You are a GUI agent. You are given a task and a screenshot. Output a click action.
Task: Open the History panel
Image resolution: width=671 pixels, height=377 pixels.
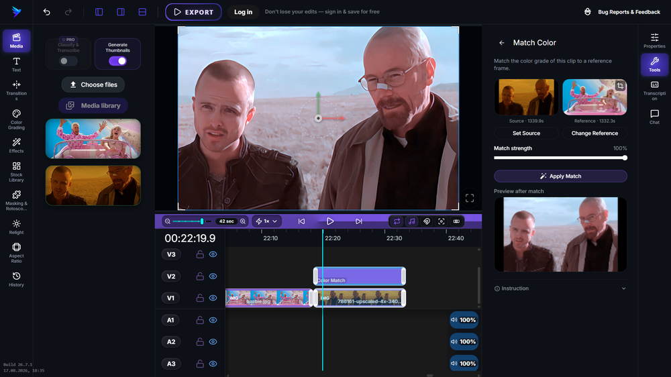(16, 280)
